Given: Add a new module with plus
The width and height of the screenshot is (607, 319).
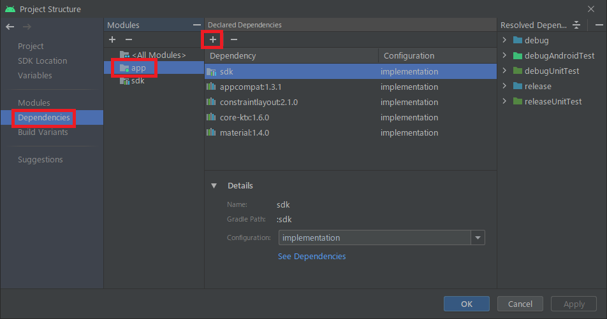Looking at the screenshot, I should pos(112,39).
